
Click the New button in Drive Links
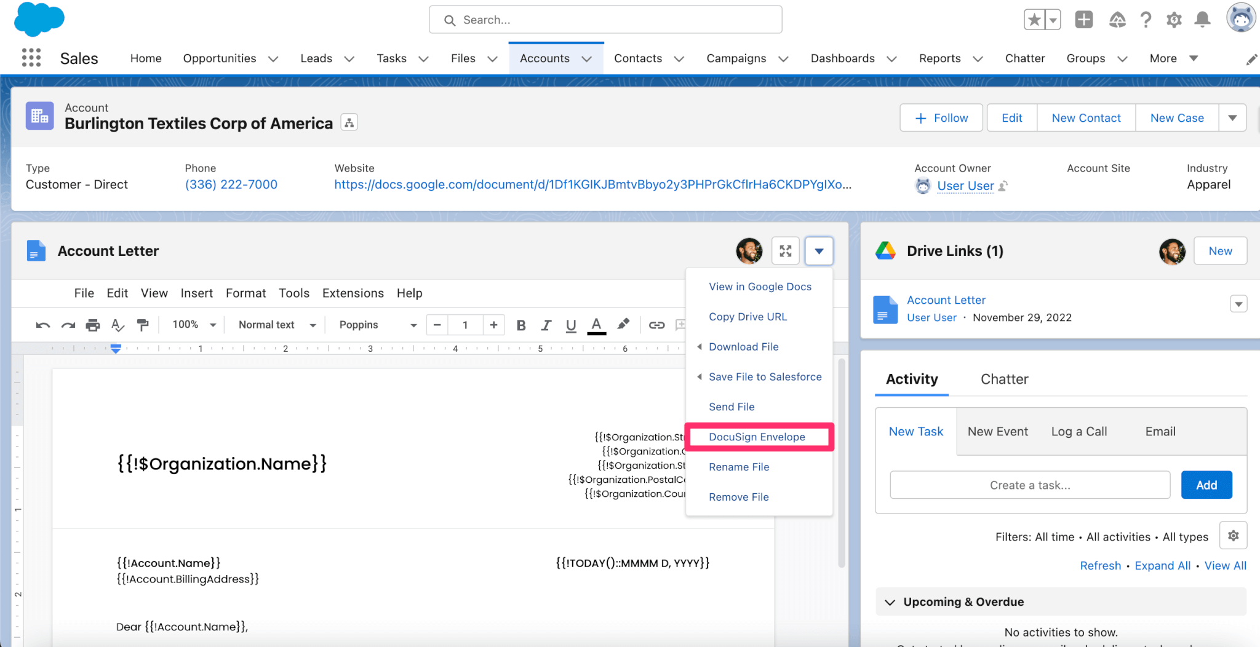click(x=1220, y=251)
